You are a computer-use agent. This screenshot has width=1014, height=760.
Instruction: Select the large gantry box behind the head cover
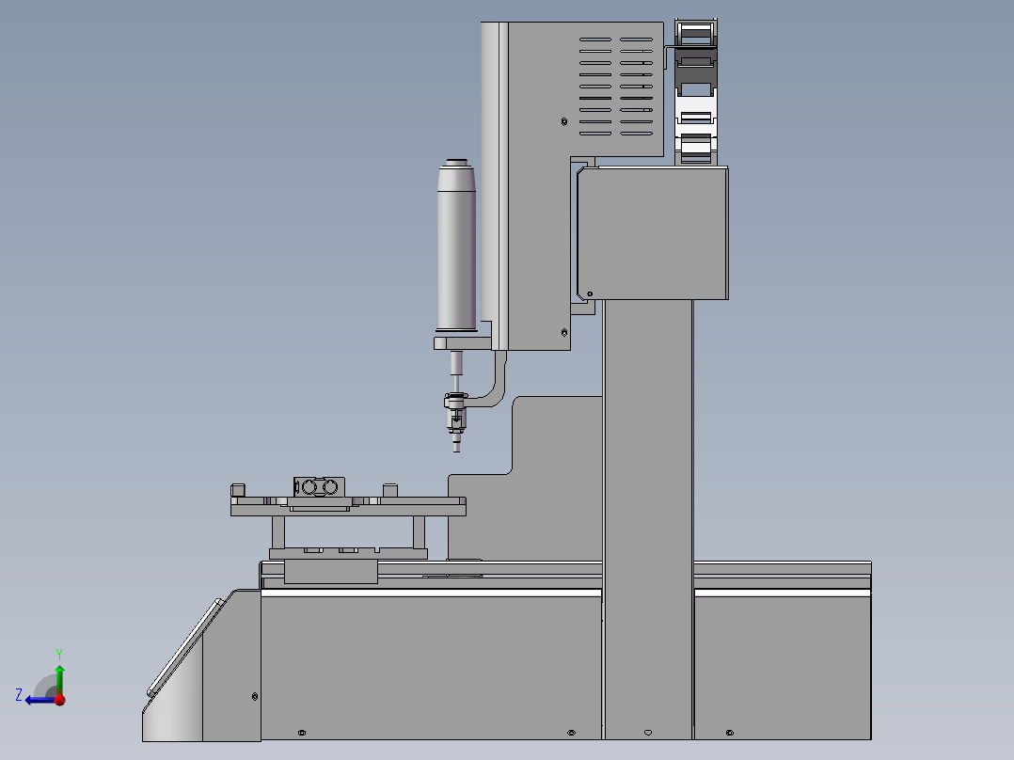(653, 233)
